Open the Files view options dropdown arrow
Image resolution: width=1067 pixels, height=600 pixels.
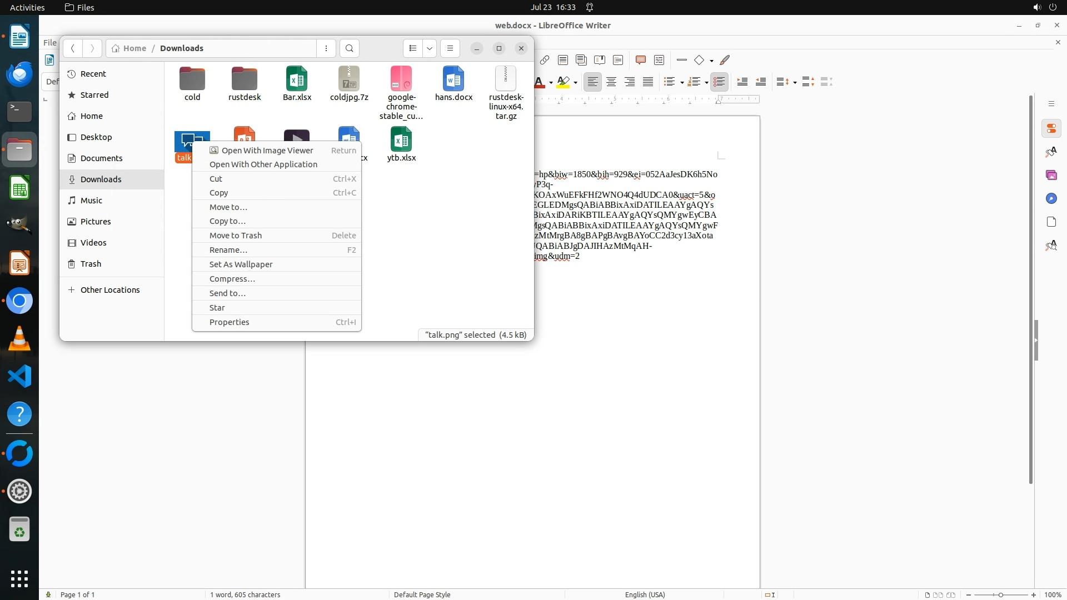click(x=430, y=48)
